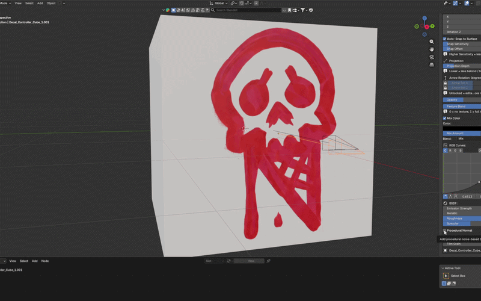Open the Global transform orientation dropdown

[x=219, y=3]
